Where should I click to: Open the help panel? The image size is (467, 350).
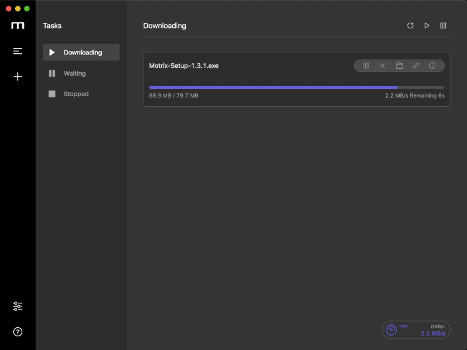(17, 332)
